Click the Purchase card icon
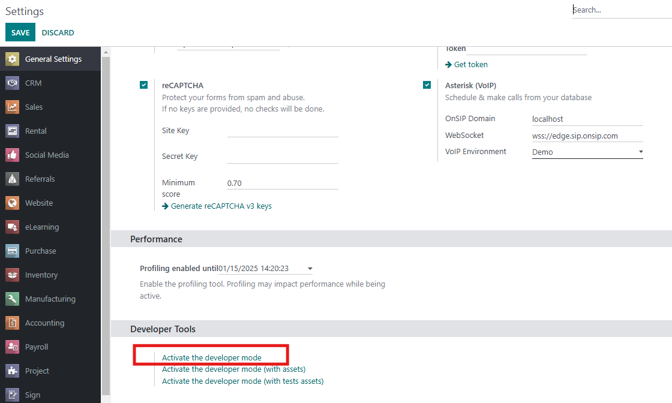672x403 pixels. [x=13, y=251]
